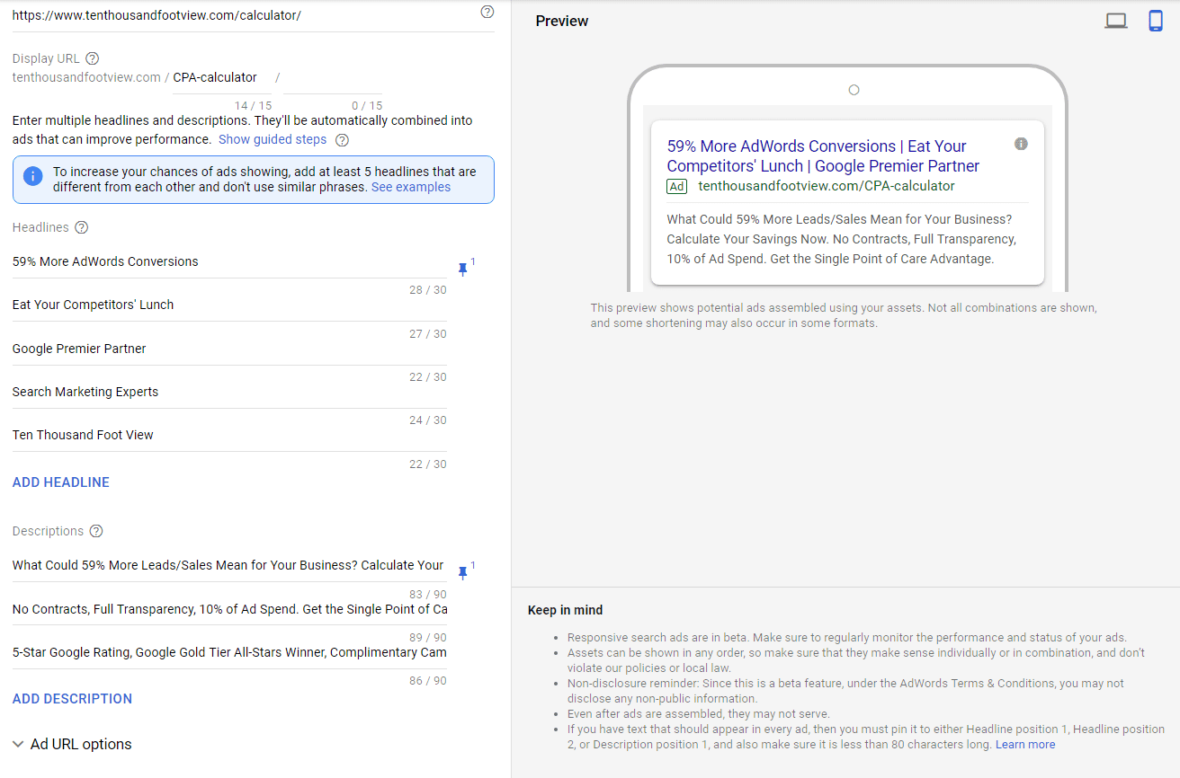The width and height of the screenshot is (1180, 778).
Task: Open the Display URL help icon
Action: [93, 58]
